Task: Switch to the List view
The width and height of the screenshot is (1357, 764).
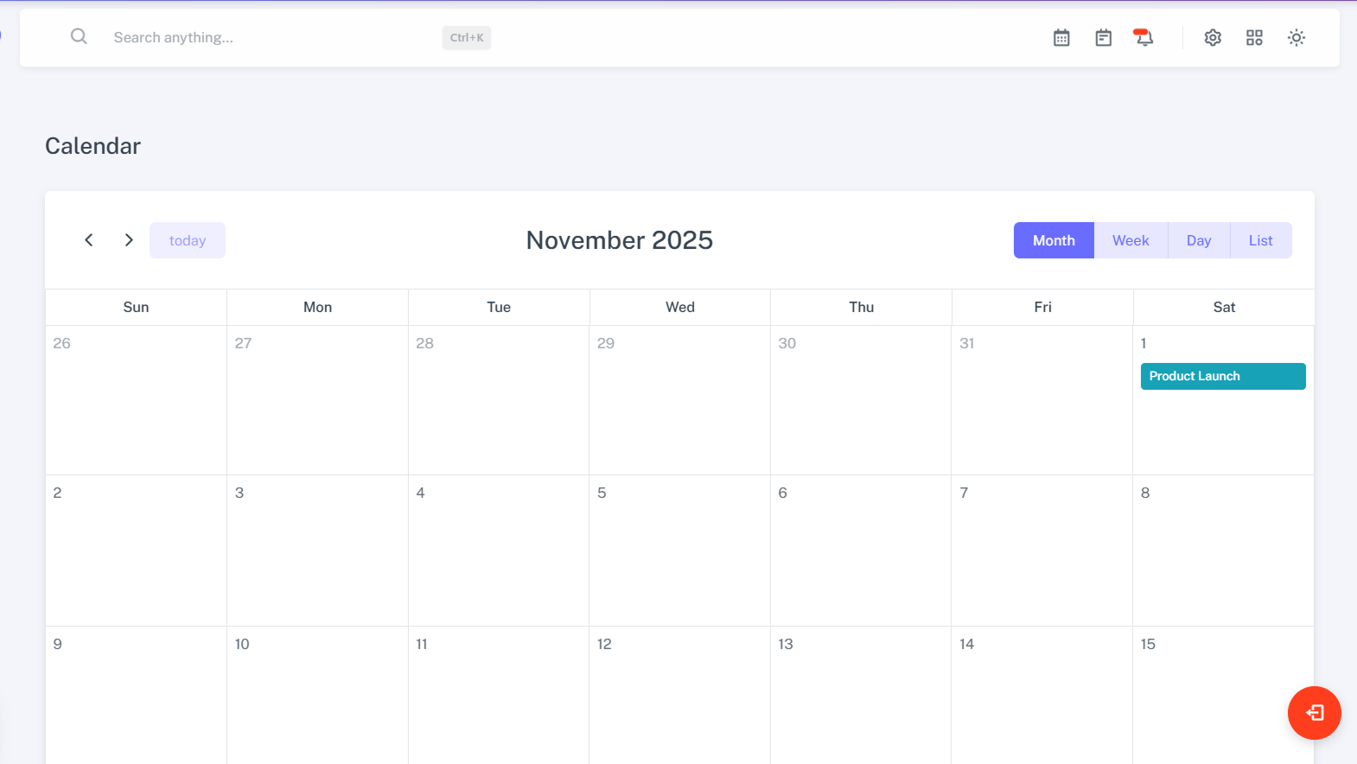Action: (x=1260, y=240)
